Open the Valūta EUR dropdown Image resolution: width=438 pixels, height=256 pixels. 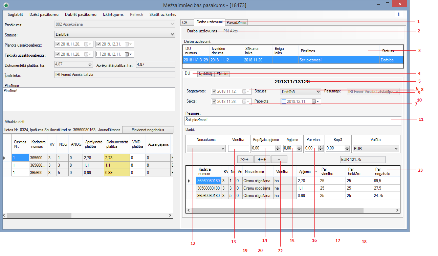click(x=396, y=148)
